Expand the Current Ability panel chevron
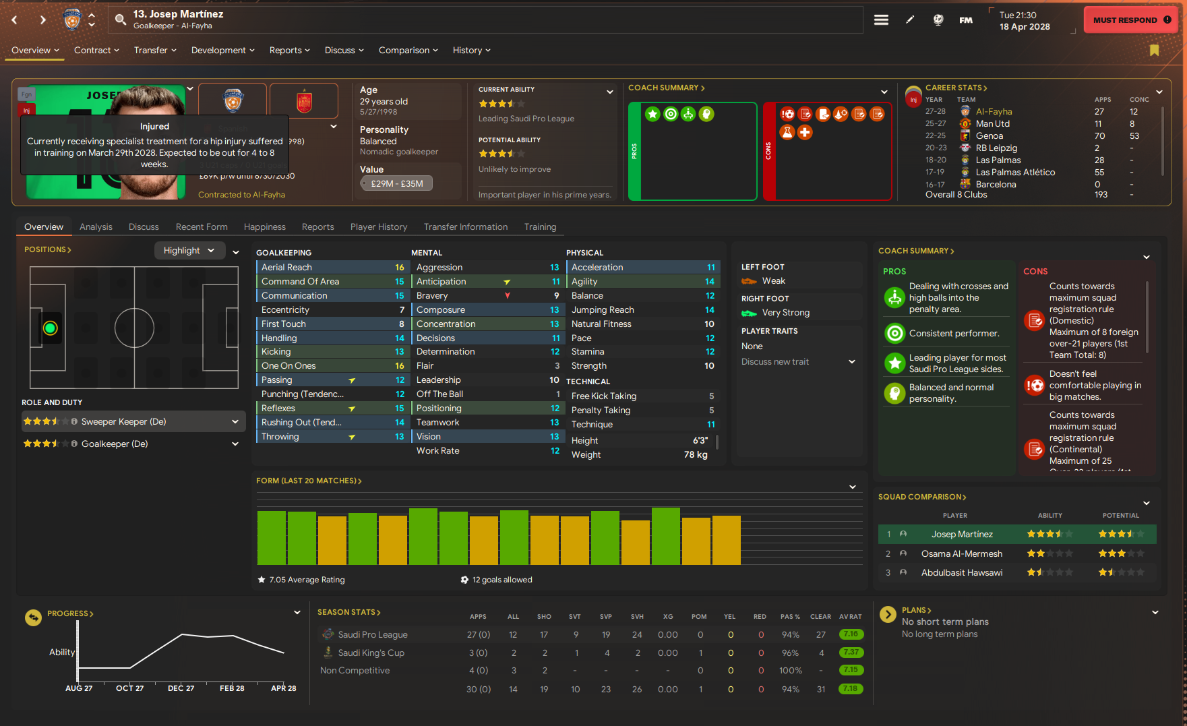Image resolution: width=1187 pixels, height=726 pixels. coord(609,92)
